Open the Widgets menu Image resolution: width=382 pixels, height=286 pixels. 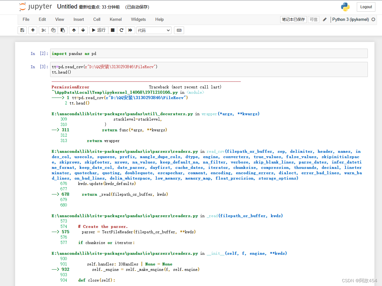138,19
